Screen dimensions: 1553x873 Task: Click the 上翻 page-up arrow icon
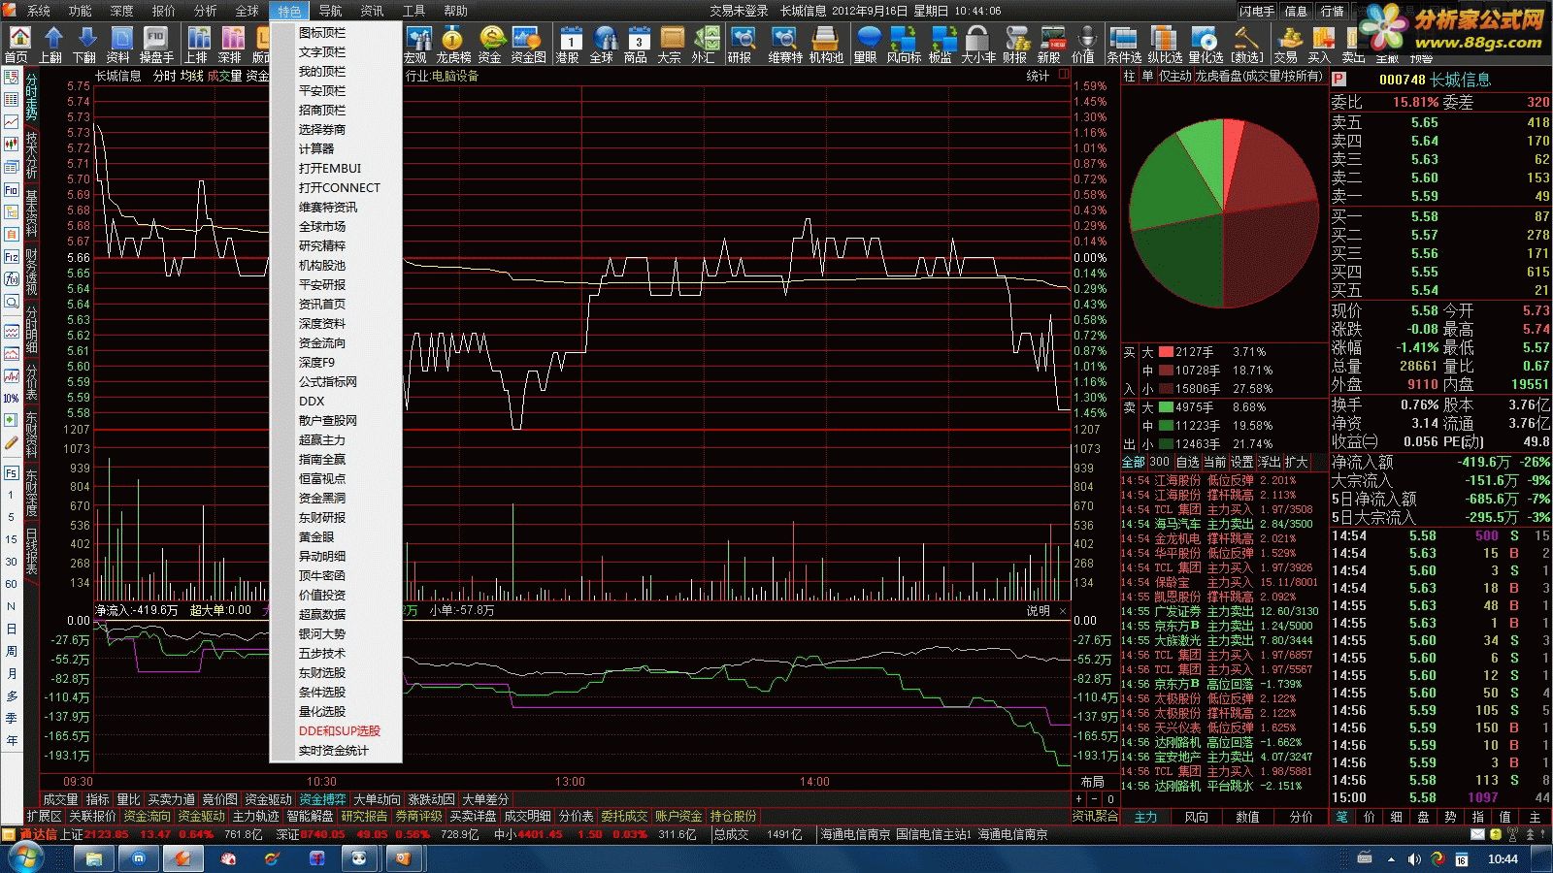pyautogui.click(x=51, y=45)
